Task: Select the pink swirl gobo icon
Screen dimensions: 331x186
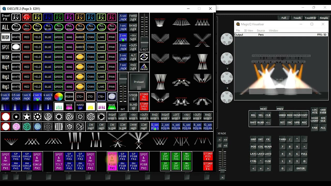Action: tap(16, 127)
